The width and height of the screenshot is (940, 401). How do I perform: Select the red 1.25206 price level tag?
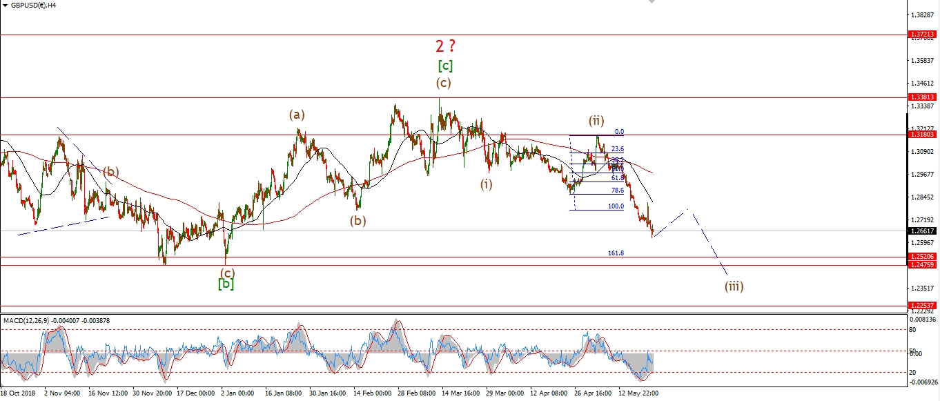[921, 257]
